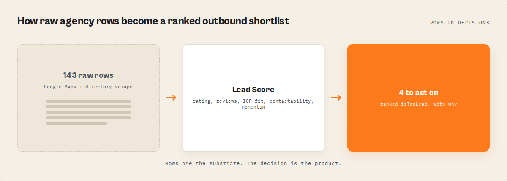507x181 pixels.
Task: Click the second placeholder line from top
Action: click(x=88, y=106)
